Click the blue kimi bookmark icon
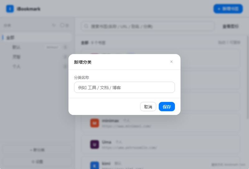The image size is (249, 169). pos(95,165)
